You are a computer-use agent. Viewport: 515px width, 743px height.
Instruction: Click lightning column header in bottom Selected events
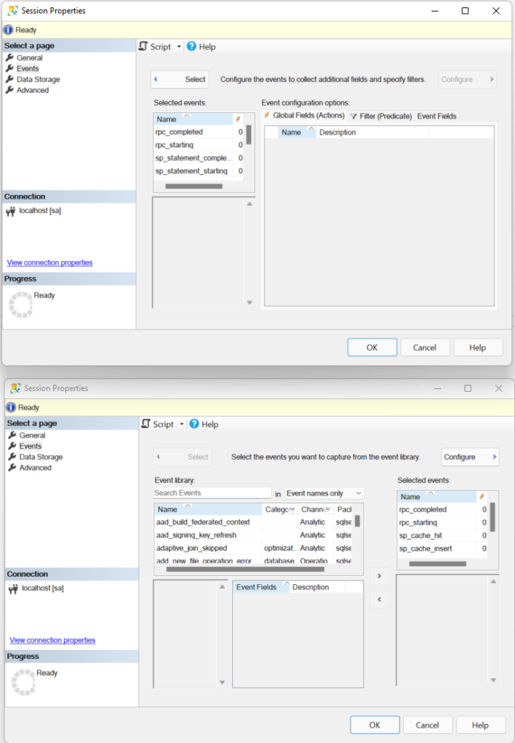(x=482, y=496)
